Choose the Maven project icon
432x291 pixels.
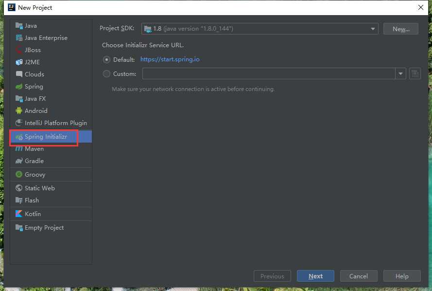[x=19, y=149]
